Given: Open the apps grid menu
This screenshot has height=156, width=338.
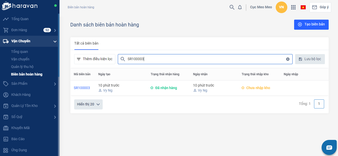Looking at the screenshot, I should pyautogui.click(x=293, y=7).
